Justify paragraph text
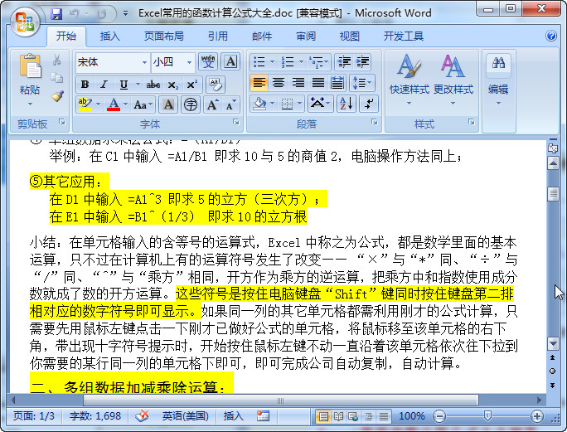This screenshot has height=432, width=567. coord(317,83)
